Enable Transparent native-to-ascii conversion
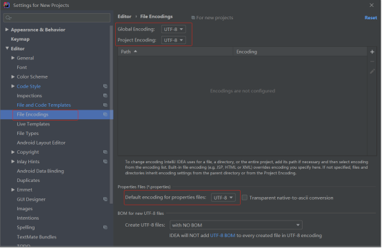 click(245, 198)
